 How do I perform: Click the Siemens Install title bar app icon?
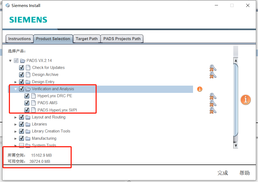(8, 5)
